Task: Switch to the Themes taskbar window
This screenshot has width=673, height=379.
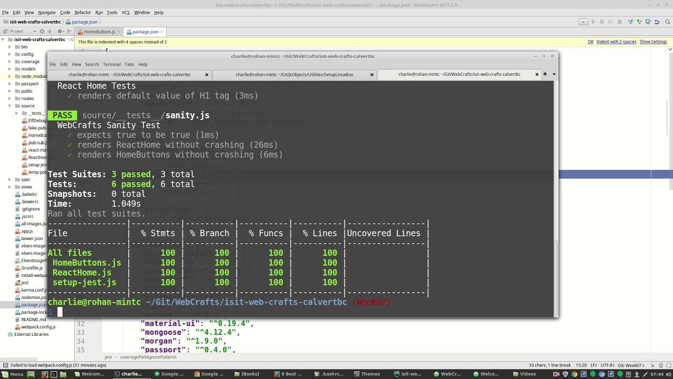Action: point(367,374)
